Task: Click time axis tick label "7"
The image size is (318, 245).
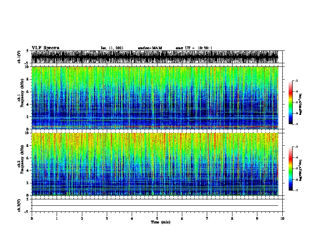Action: click(207, 219)
